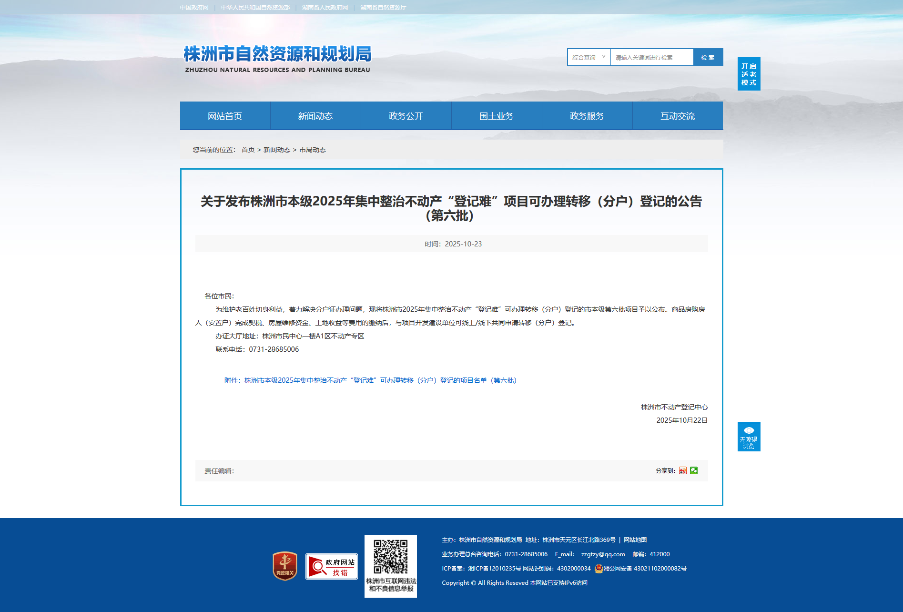Expand the 综合查询 search type dropdown
The width and height of the screenshot is (903, 612).
click(x=588, y=57)
